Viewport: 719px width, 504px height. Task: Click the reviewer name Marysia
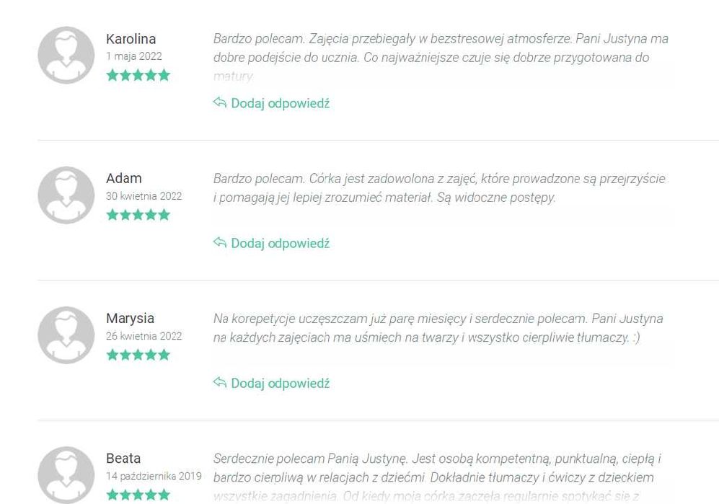point(131,318)
